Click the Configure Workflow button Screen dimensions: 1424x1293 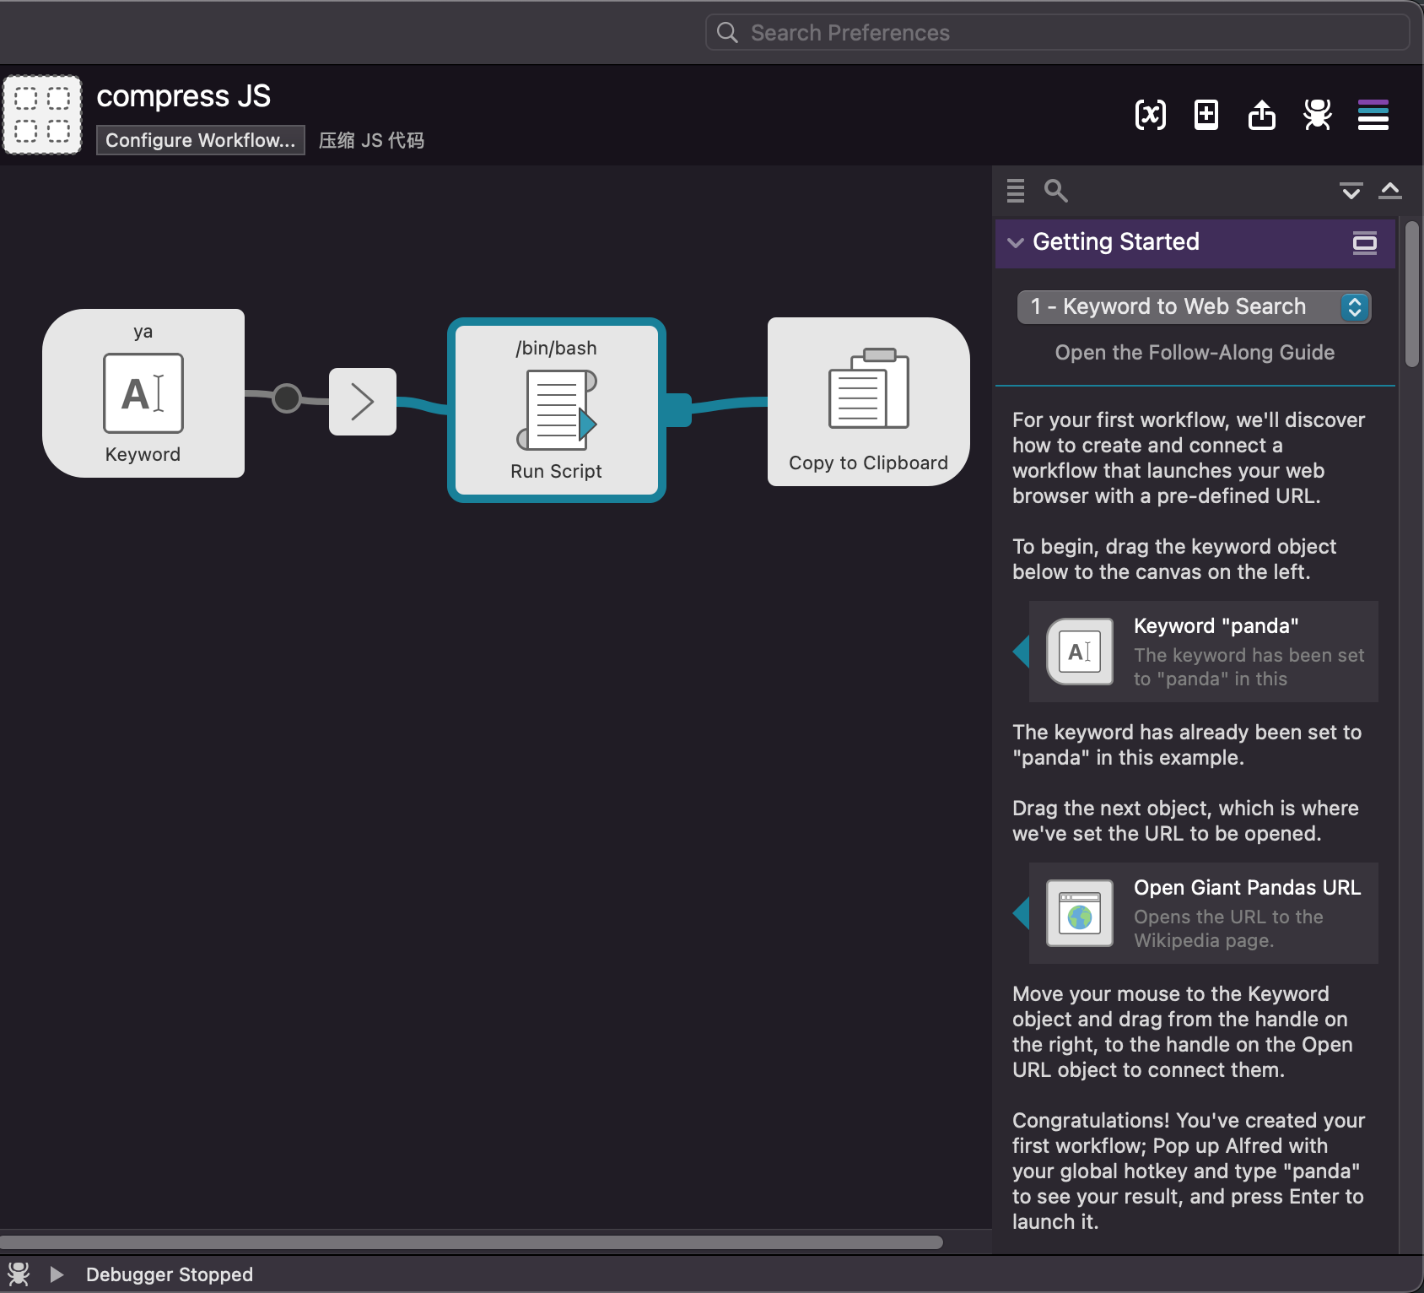click(200, 140)
